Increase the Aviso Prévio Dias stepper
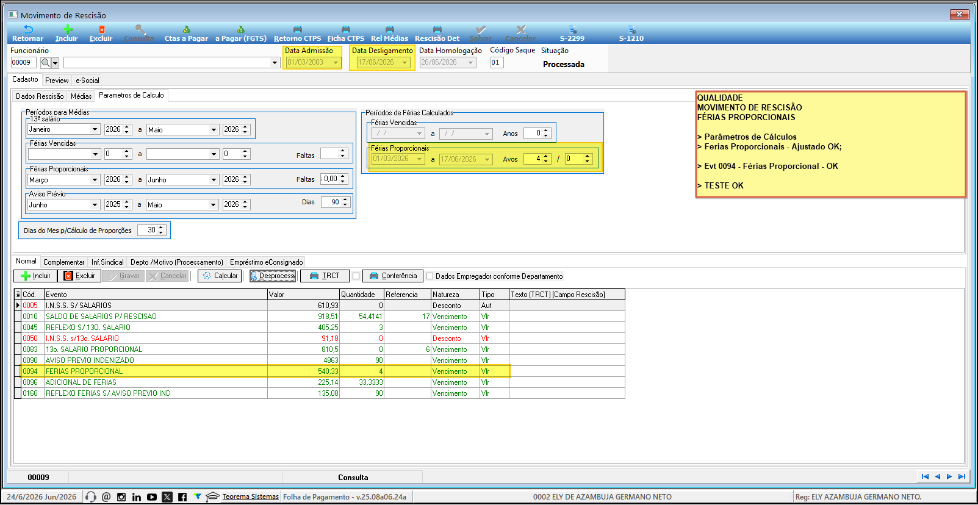Screen dimensions: 978x505 [345, 199]
